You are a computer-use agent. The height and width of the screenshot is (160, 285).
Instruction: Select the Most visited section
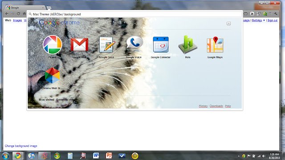click(46, 100)
